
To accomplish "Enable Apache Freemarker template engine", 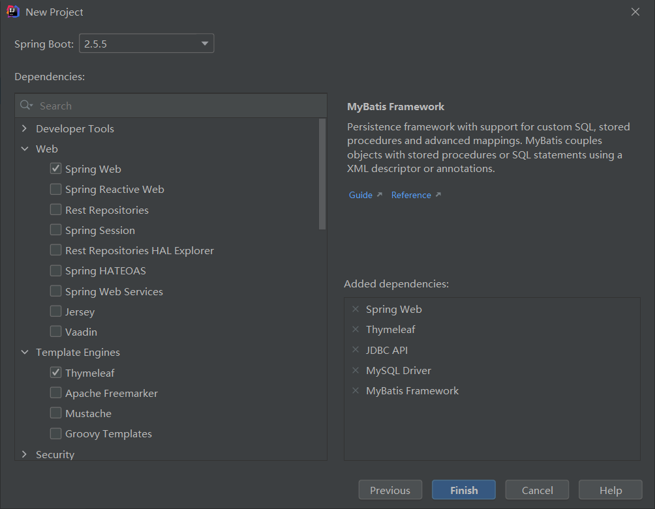I will (x=55, y=392).
